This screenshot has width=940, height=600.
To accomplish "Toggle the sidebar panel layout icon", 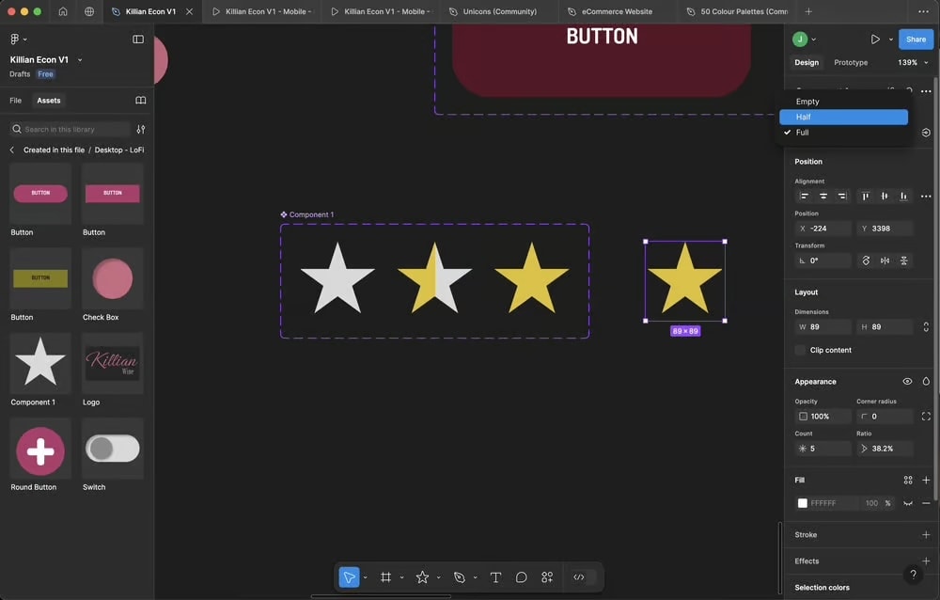I will point(138,39).
